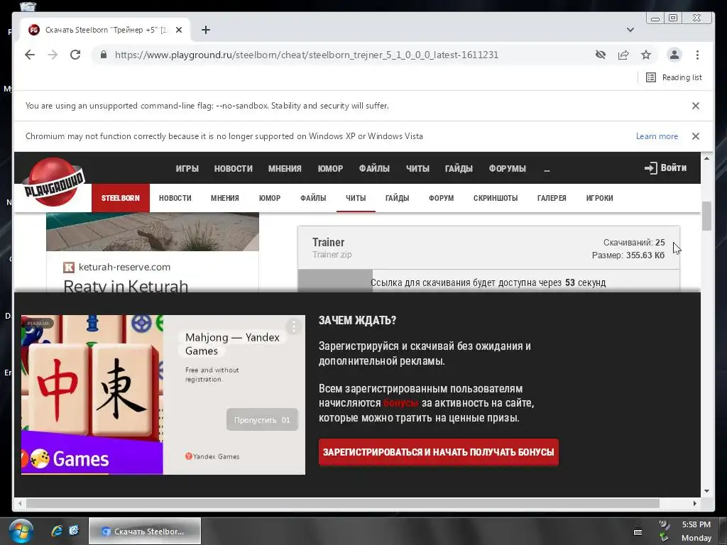The width and height of the screenshot is (727, 545).
Task: Click the Mahjong — Yandex Games title
Action: pos(232,344)
